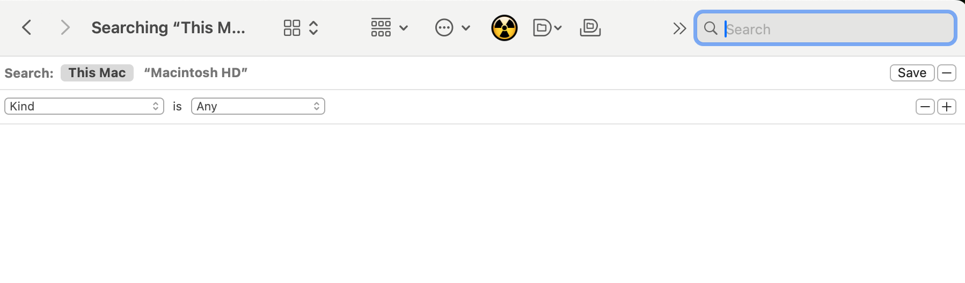
Task: Remove search criteria using minus beside Save
Action: [947, 73]
